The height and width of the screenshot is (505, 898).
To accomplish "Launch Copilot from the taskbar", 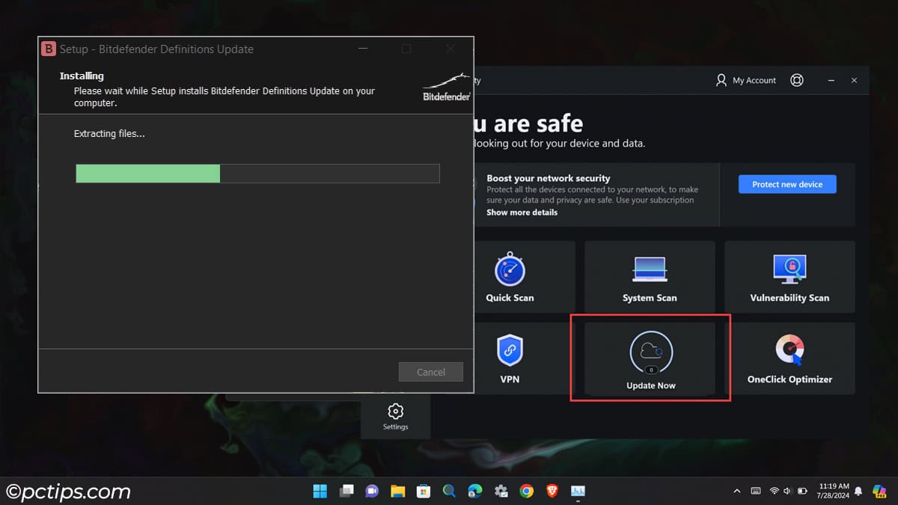I will (x=371, y=491).
